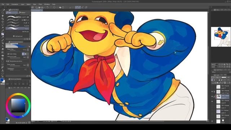Toggle the Color mixing checkbox
The image size is (231, 130).
pos(8,54)
